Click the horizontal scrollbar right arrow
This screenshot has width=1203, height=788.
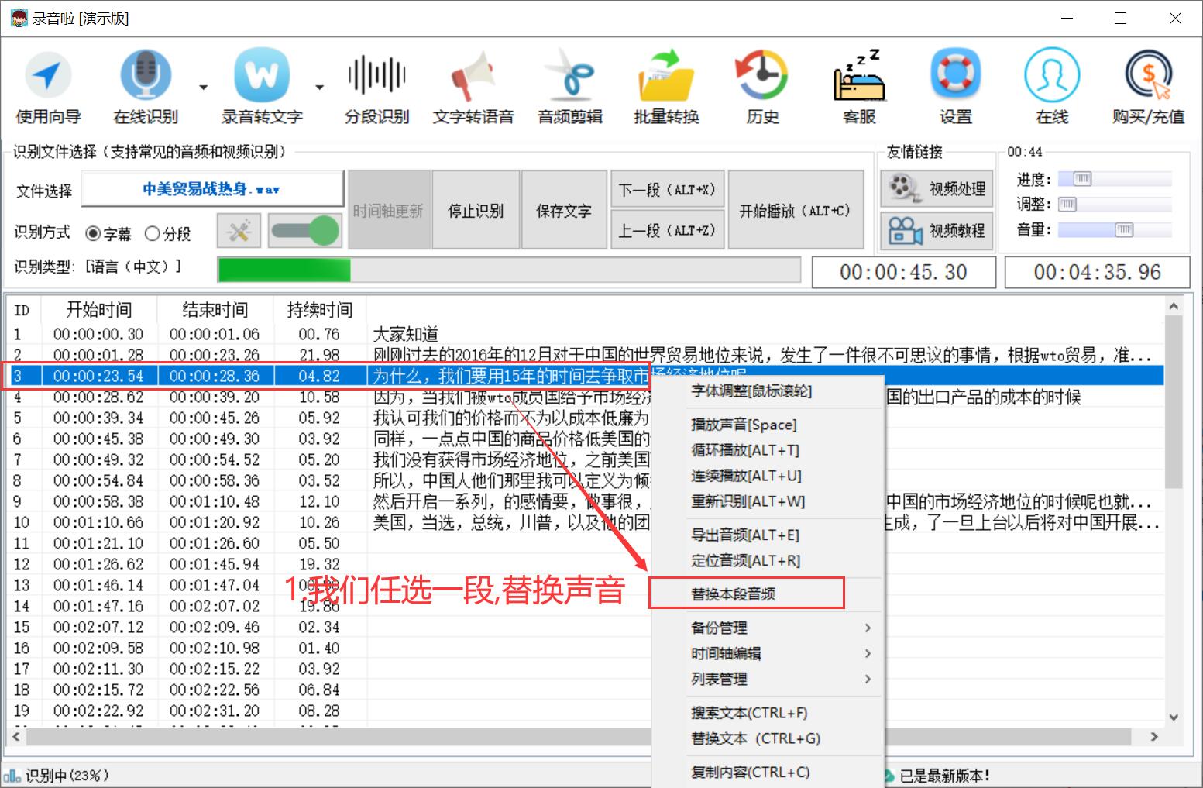(x=1155, y=736)
